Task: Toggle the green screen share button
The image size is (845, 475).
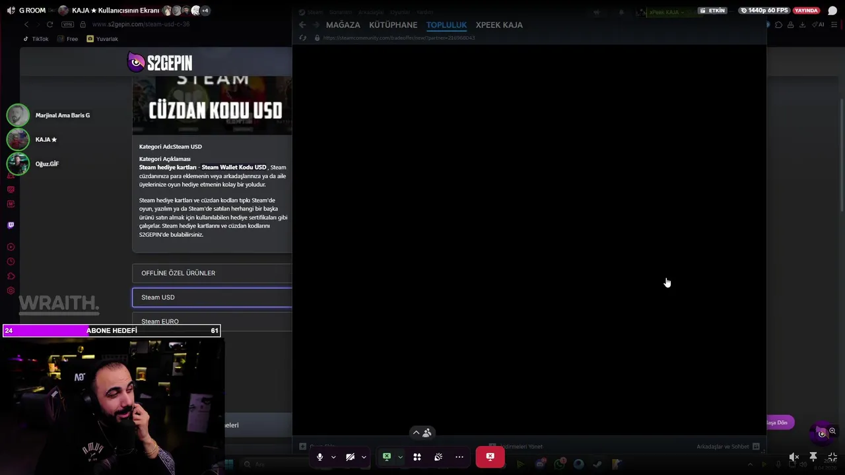Action: (x=387, y=457)
